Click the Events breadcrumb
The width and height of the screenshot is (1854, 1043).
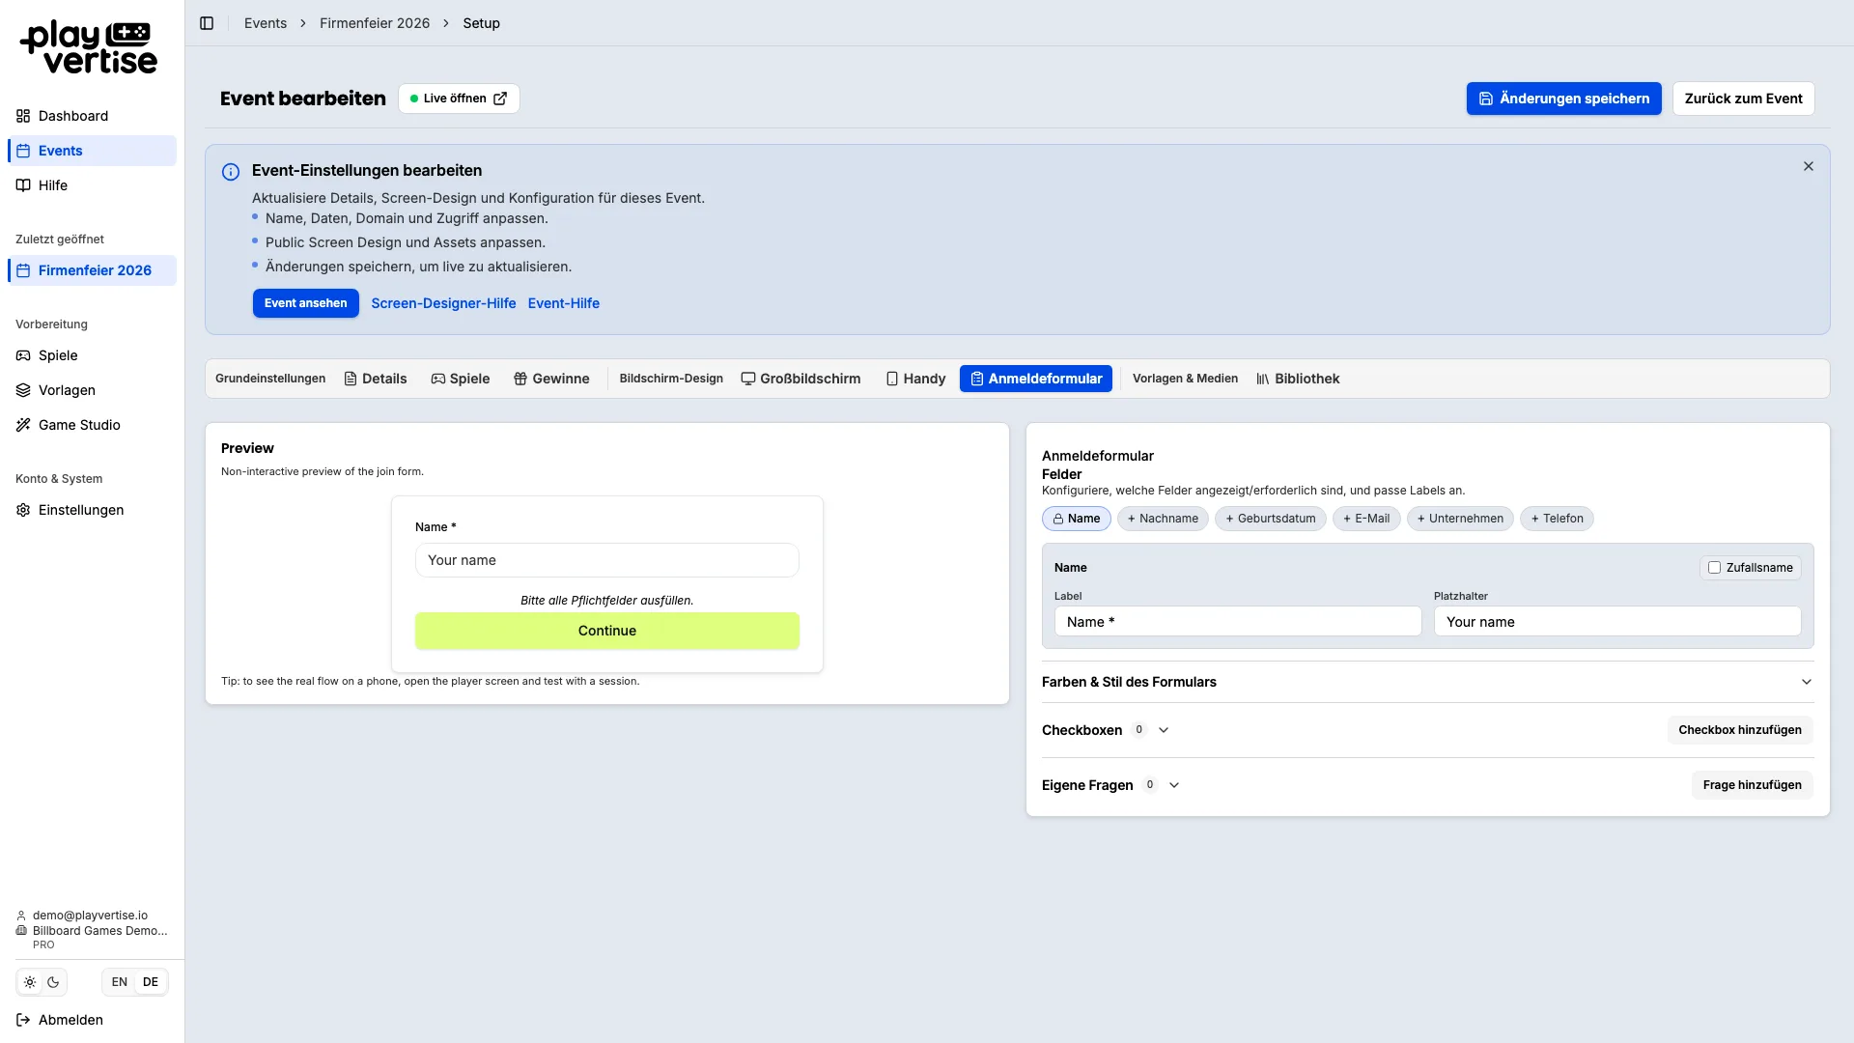(266, 23)
